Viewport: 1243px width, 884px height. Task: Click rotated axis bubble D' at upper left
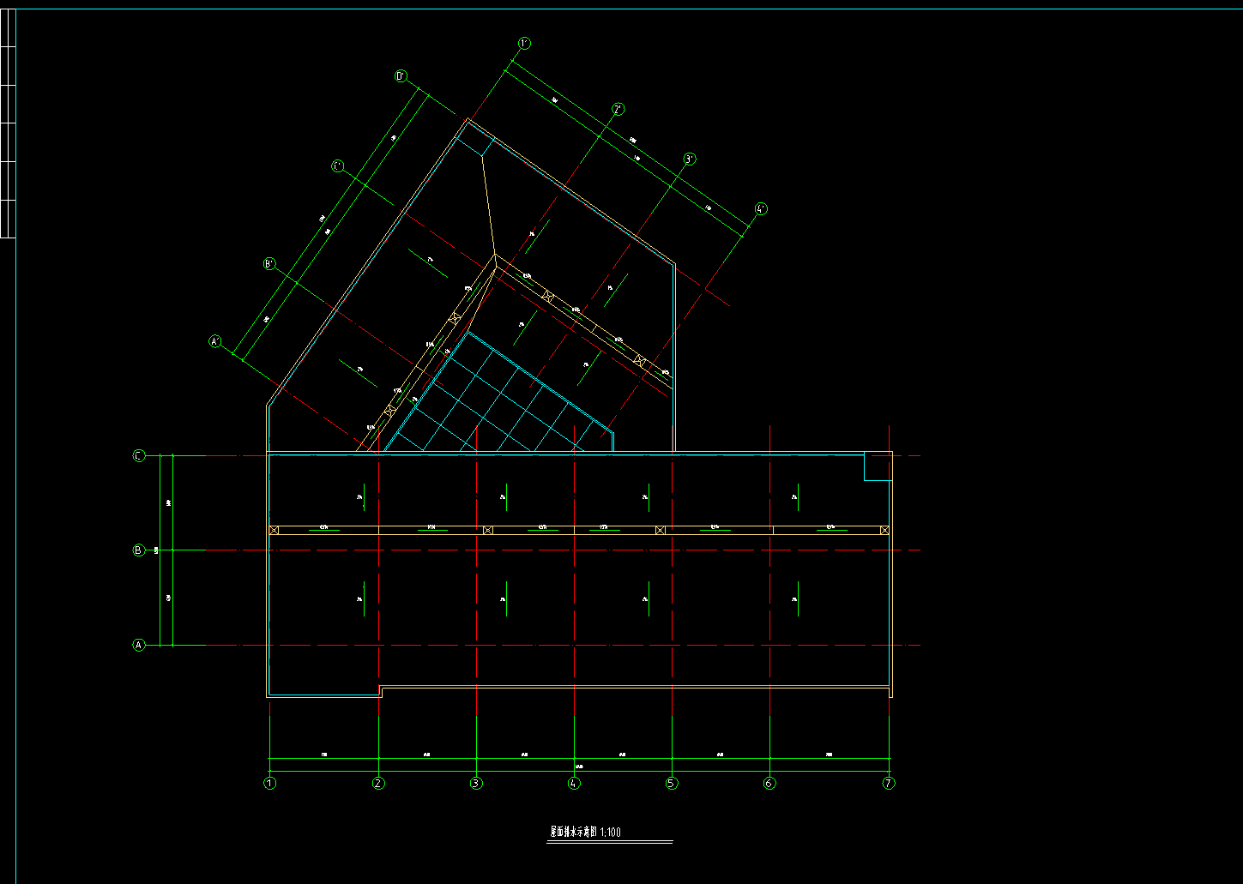tap(401, 76)
